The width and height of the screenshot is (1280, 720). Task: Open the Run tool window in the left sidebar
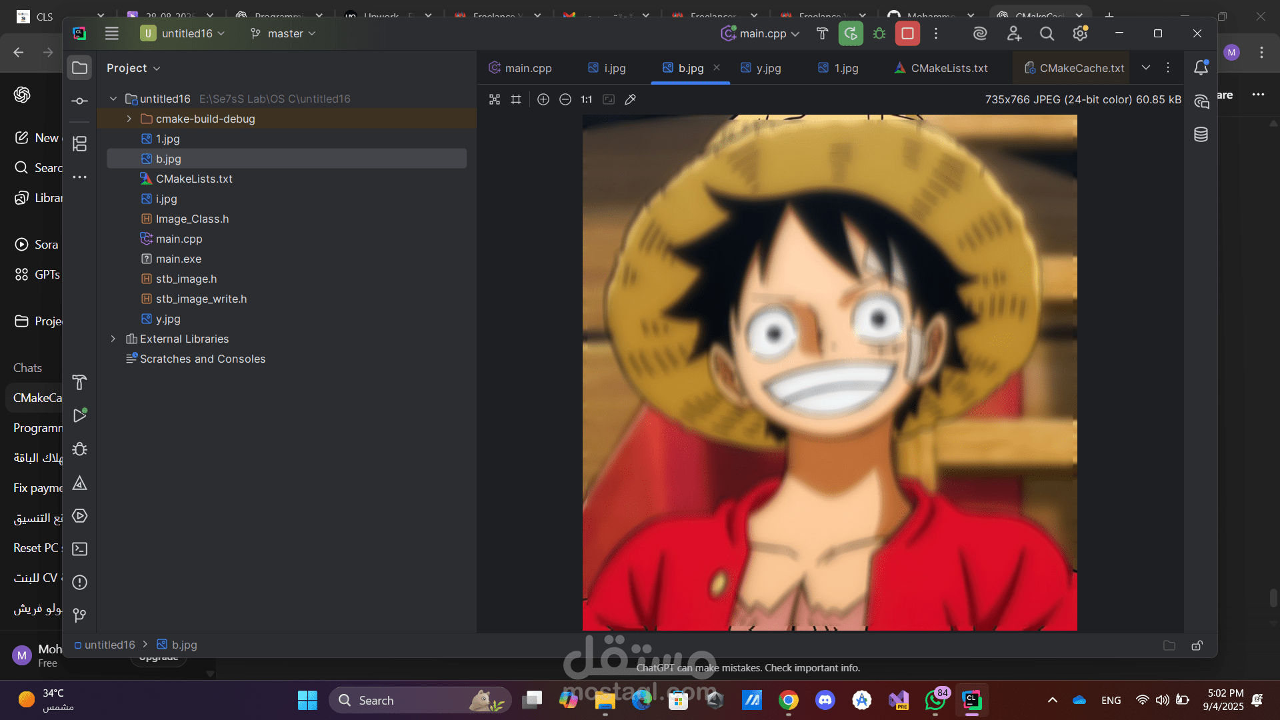pos(79,415)
